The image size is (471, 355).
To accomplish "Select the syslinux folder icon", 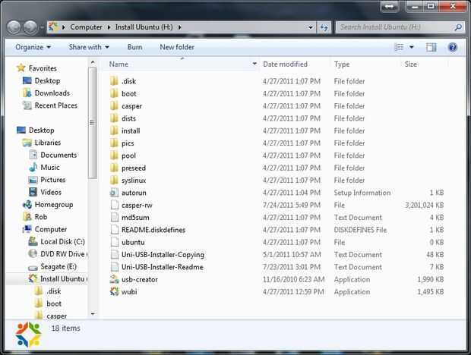I will (114, 181).
